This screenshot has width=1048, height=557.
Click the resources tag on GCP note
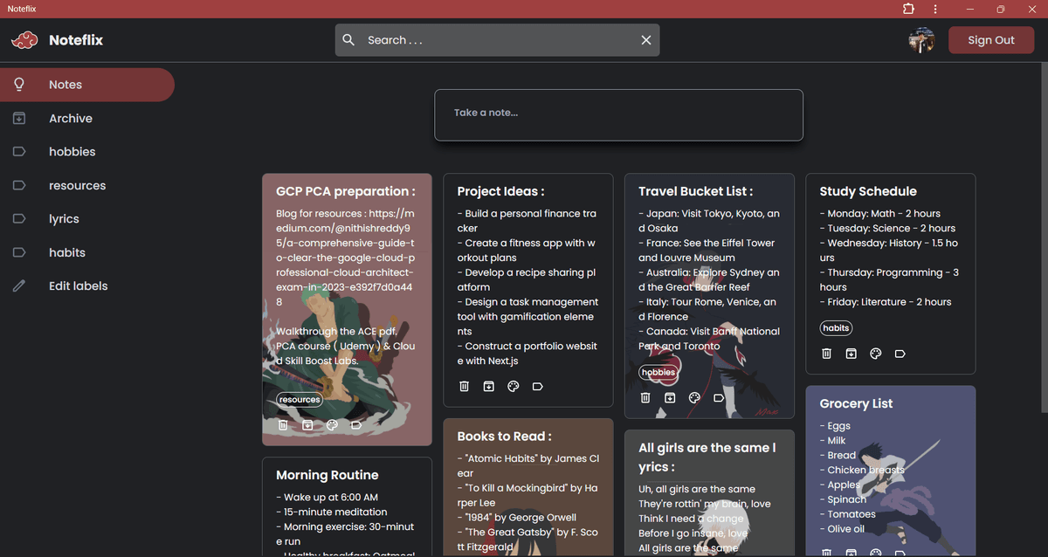300,400
